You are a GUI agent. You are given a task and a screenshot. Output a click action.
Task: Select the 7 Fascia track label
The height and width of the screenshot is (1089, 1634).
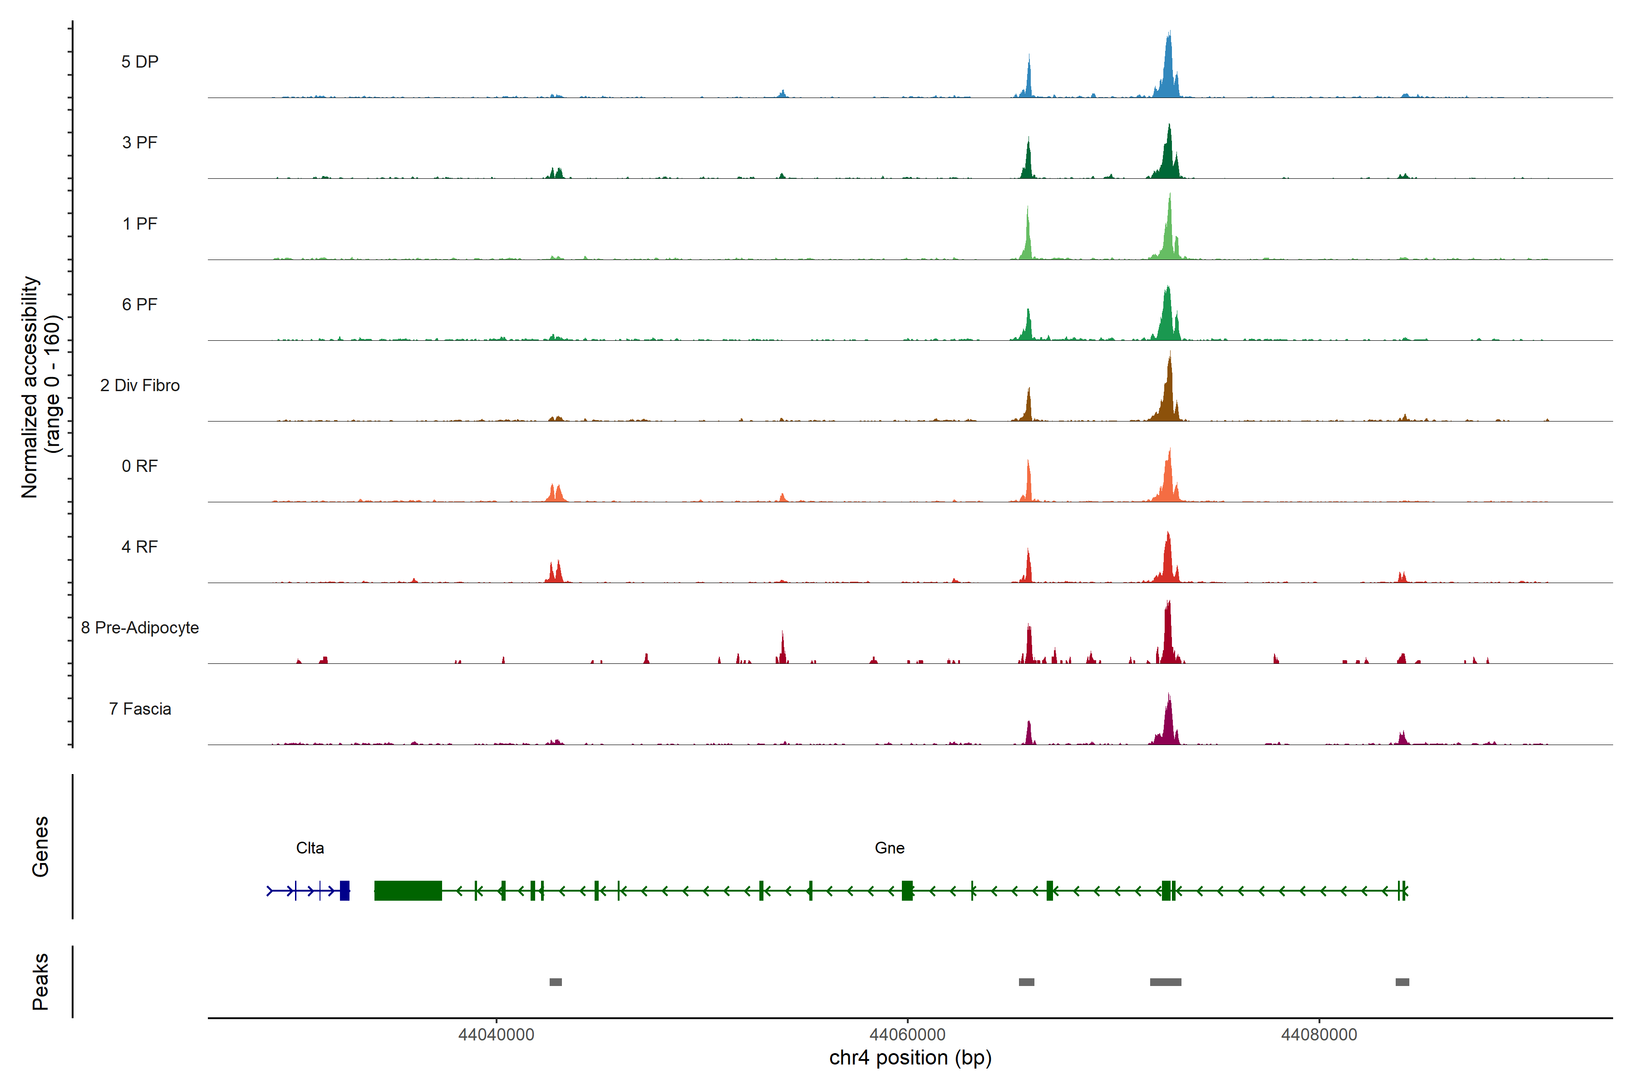pyautogui.click(x=140, y=708)
